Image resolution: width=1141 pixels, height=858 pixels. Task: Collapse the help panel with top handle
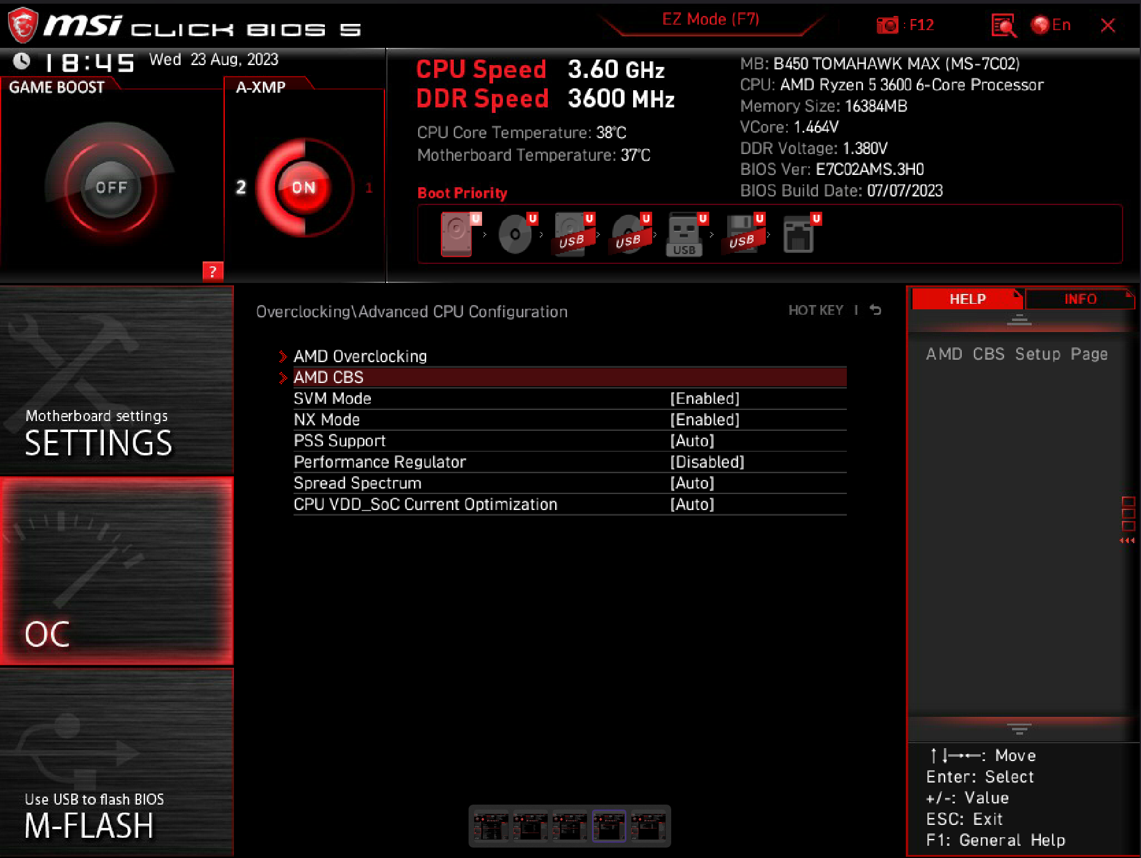coord(1019,319)
